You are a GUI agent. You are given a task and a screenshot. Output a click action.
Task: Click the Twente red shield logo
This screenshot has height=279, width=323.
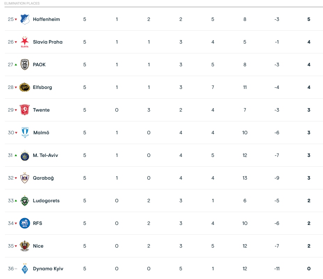coord(25,110)
